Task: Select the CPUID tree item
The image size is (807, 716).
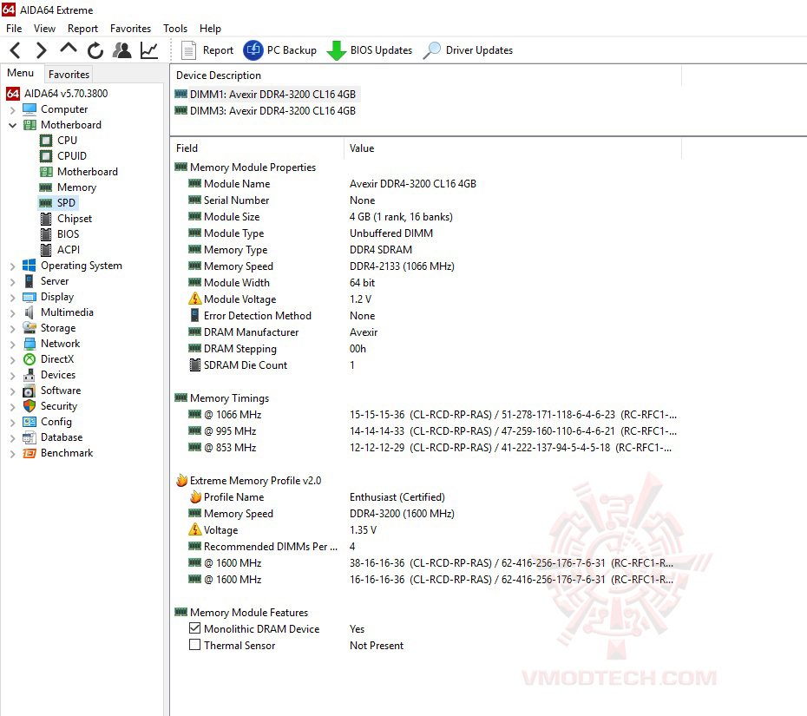Action: coord(71,156)
